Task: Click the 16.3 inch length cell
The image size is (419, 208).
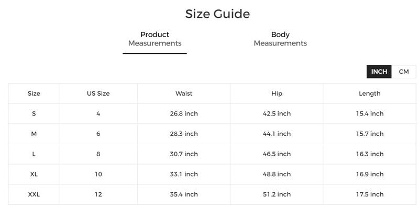Action: point(370,154)
